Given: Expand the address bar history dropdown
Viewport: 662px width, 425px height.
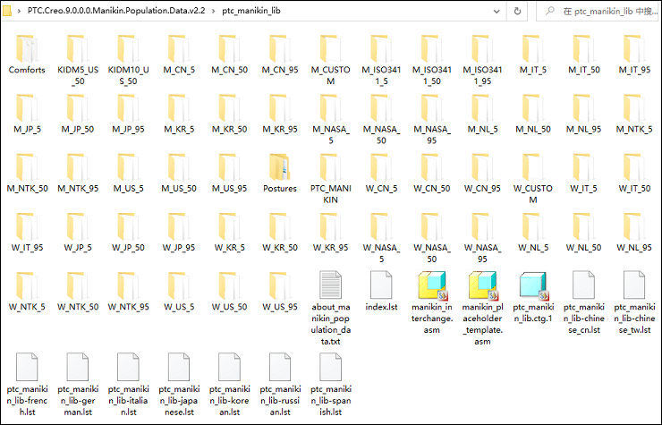Looking at the screenshot, I should point(496,12).
